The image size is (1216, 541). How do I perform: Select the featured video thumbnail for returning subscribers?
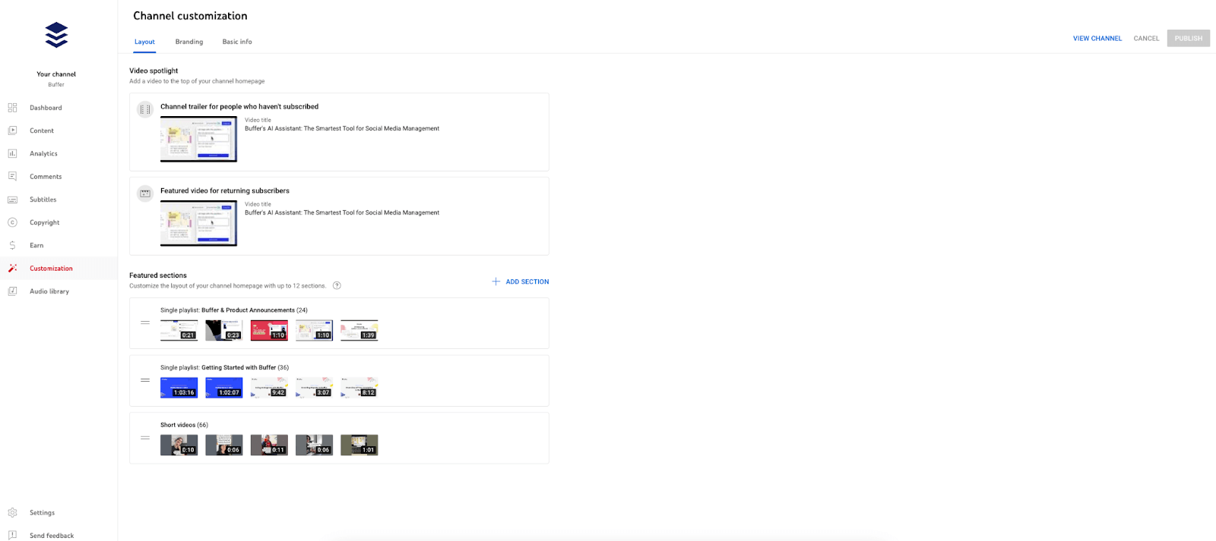point(198,223)
